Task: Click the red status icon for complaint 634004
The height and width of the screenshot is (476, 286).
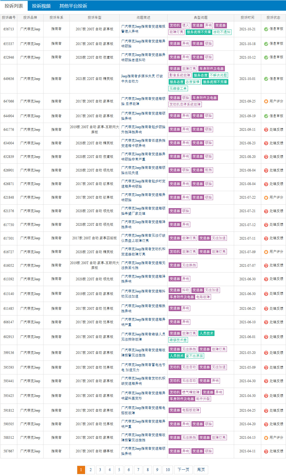Action: 266,143
